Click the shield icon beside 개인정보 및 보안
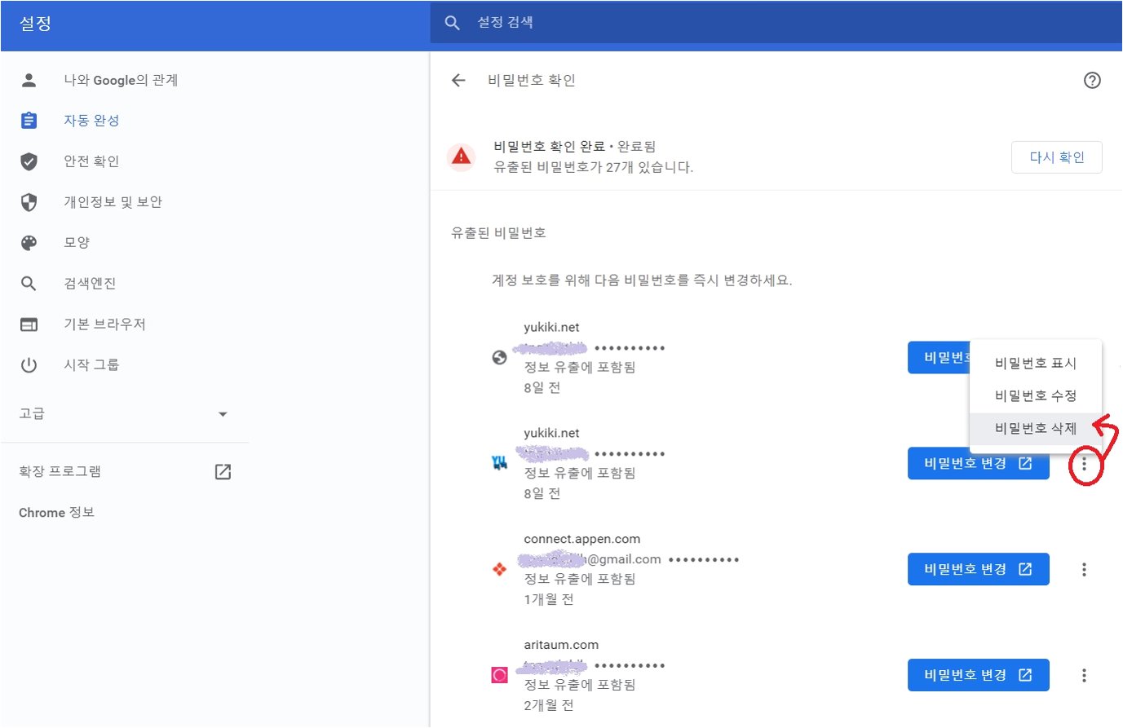Viewport: 1123px width, 728px height. point(29,202)
